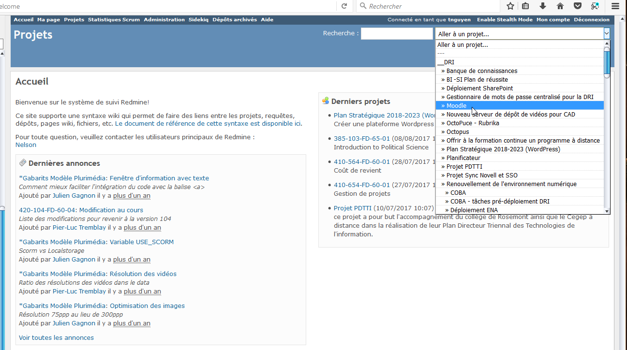Select Moodle in the project list

point(456,106)
